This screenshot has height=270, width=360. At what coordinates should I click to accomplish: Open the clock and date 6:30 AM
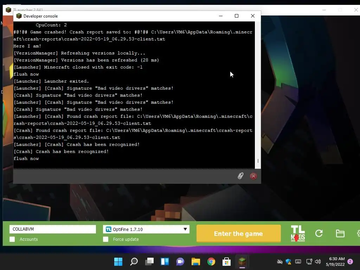pos(335,262)
